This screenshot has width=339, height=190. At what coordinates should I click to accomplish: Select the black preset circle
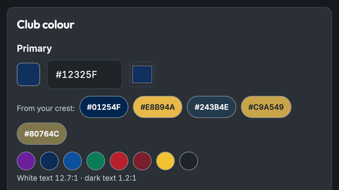pyautogui.click(x=189, y=161)
